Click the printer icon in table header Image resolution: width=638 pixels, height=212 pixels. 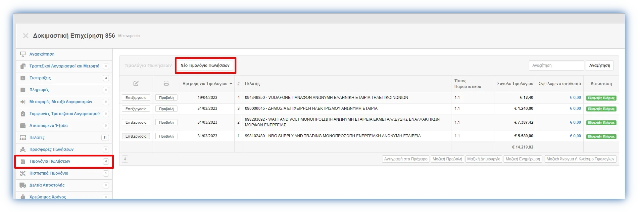click(166, 84)
